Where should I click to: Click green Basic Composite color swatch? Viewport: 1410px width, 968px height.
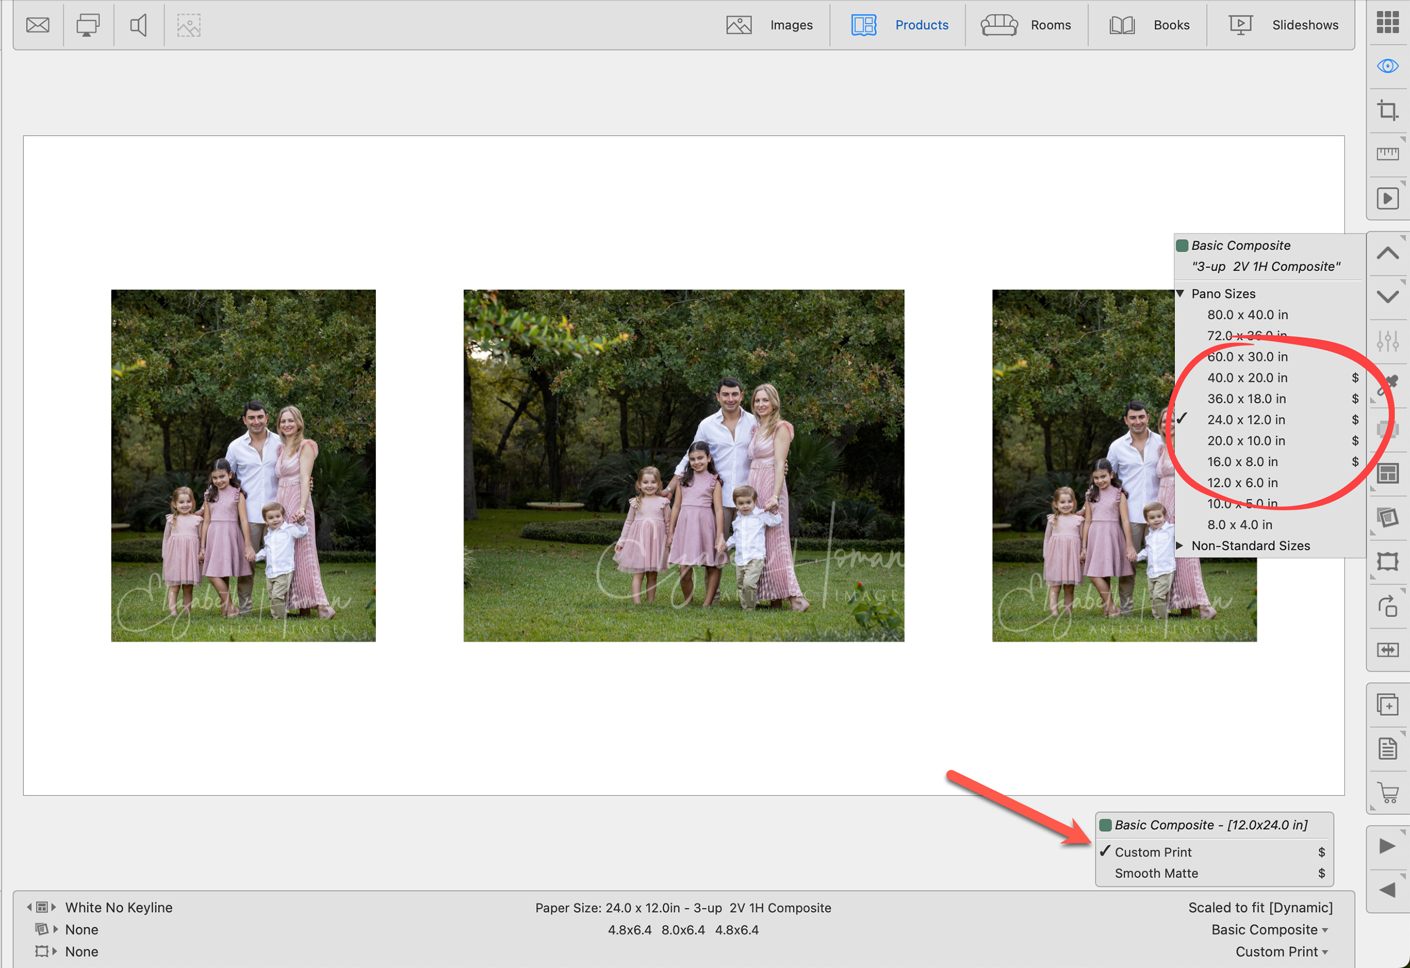[1182, 245]
